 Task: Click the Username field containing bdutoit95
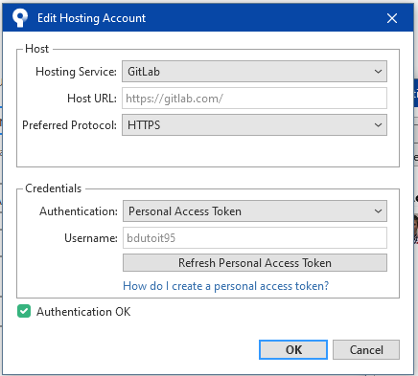coord(255,238)
